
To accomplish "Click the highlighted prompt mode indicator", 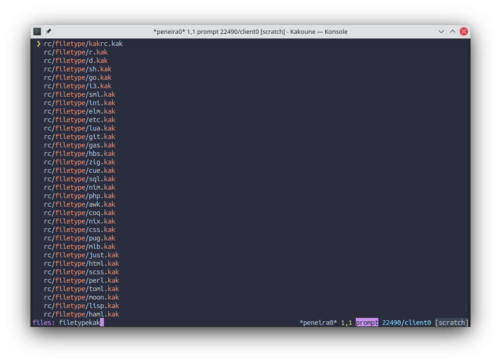I will point(367,323).
